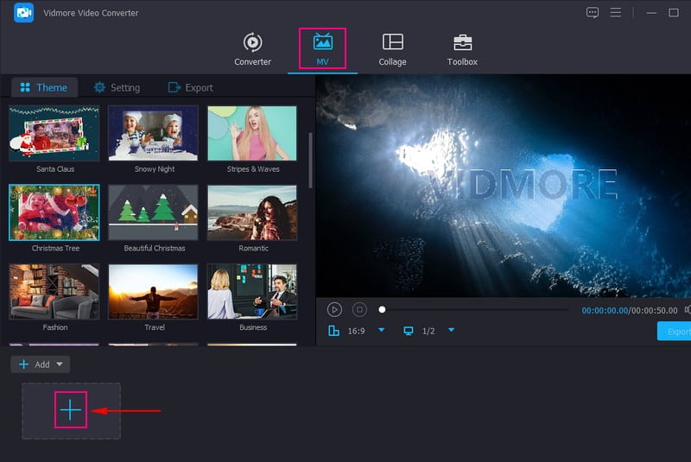Viewport: 691px width, 462px height.
Task: Select the Santa Claus theme thumbnail
Action: pyautogui.click(x=54, y=134)
